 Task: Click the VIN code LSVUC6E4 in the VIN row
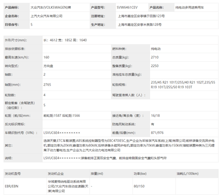pos(62,133)
